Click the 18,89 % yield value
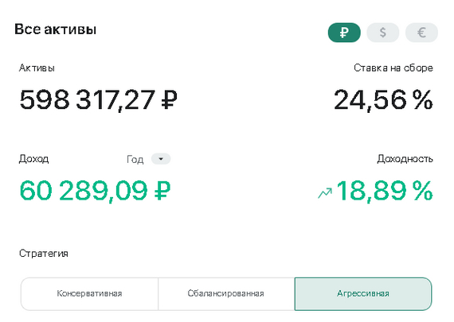Screen dimensions: 454x322 point(385,191)
